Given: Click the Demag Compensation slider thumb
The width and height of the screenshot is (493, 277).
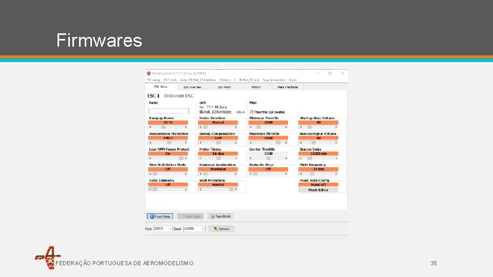Looking at the screenshot, I should tap(218, 143).
